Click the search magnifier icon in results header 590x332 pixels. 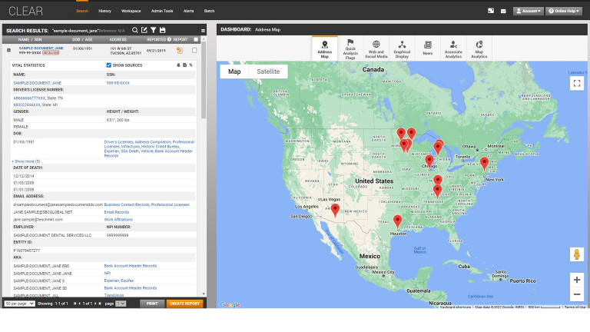point(135,30)
